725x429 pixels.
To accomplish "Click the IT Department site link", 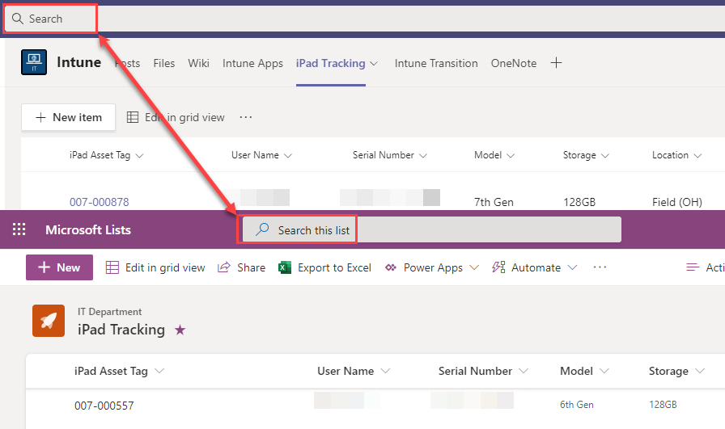I will pos(109,312).
